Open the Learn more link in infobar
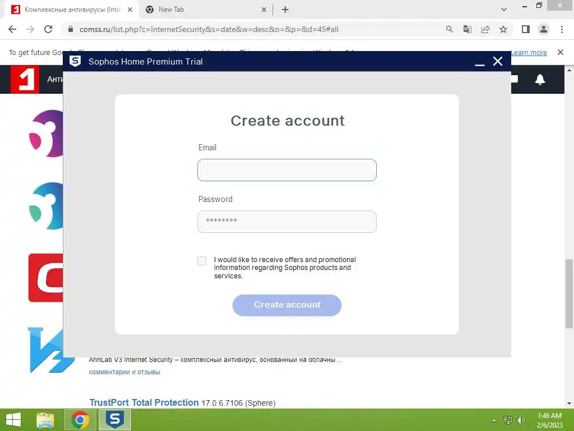The image size is (574, 431). click(529, 52)
